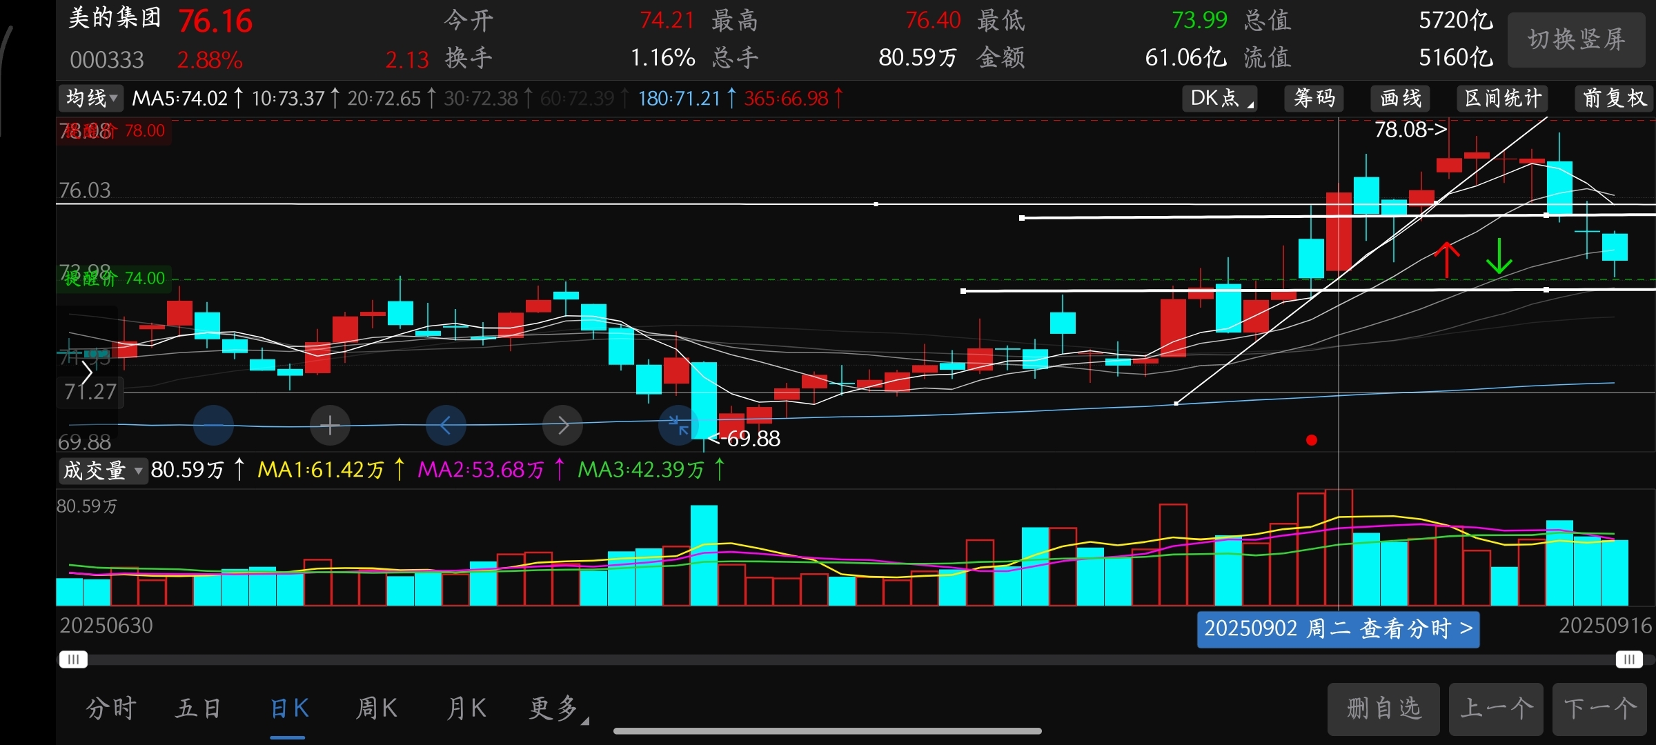Click the MA1:61.42万 volume average label
1656x745 pixels.
(x=321, y=470)
